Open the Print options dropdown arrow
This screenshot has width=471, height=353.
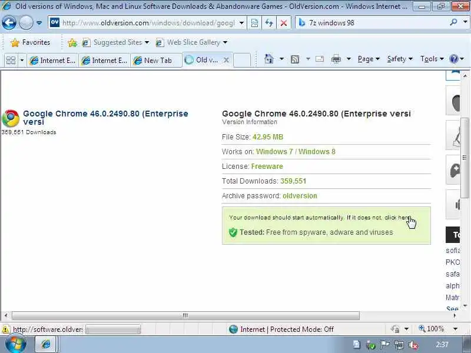(349, 59)
